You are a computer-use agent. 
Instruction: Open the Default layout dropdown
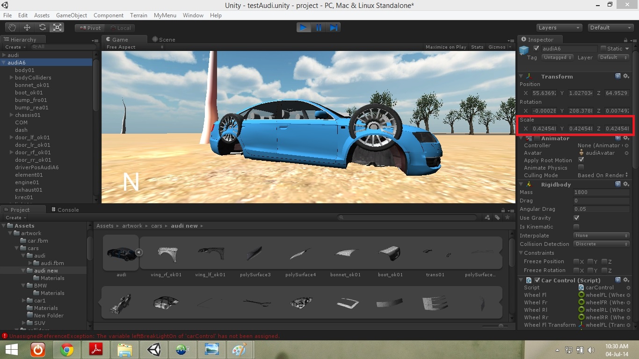[610, 28]
